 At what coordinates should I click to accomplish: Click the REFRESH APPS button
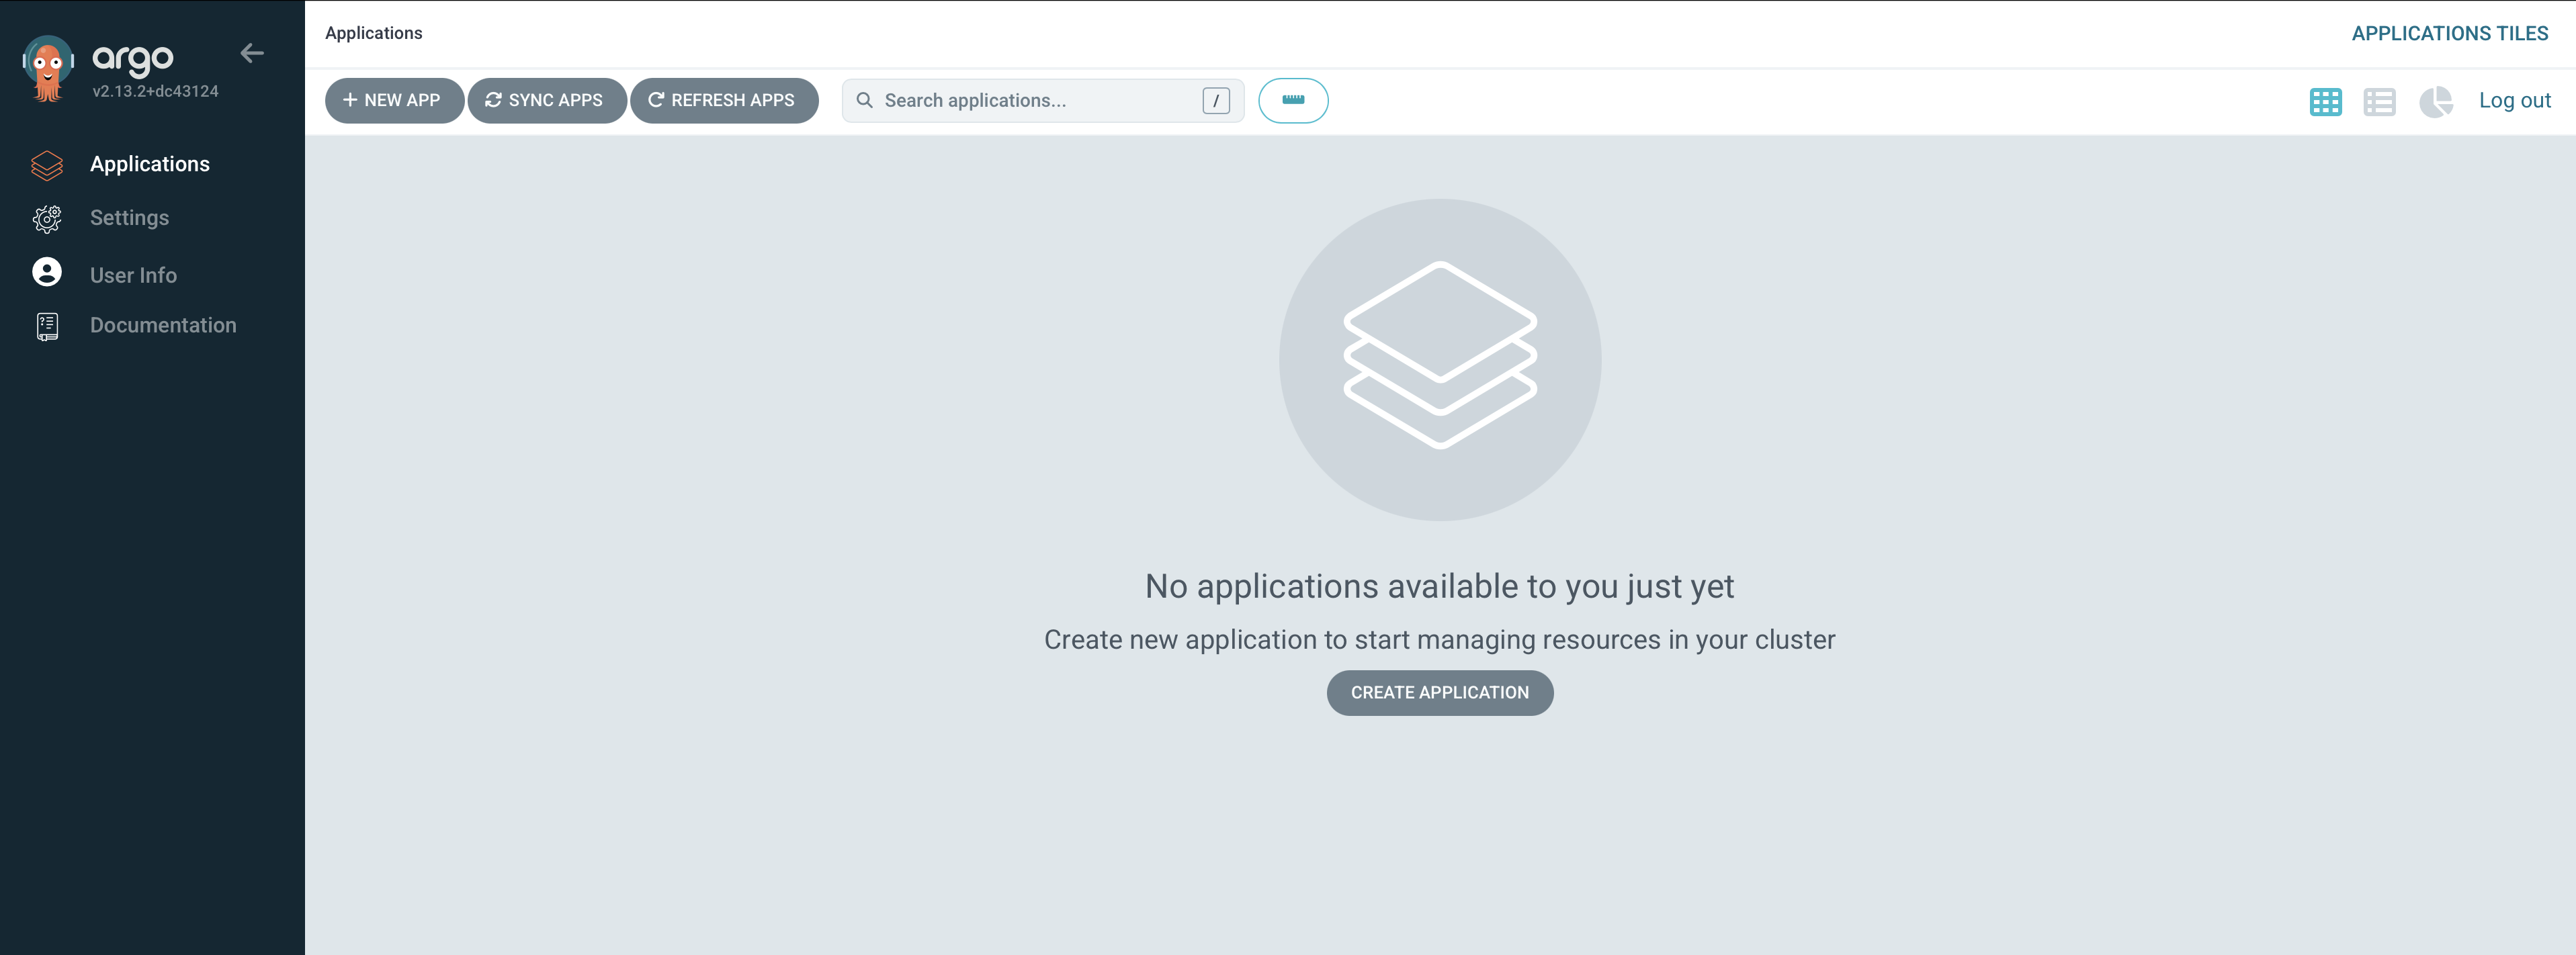(723, 100)
